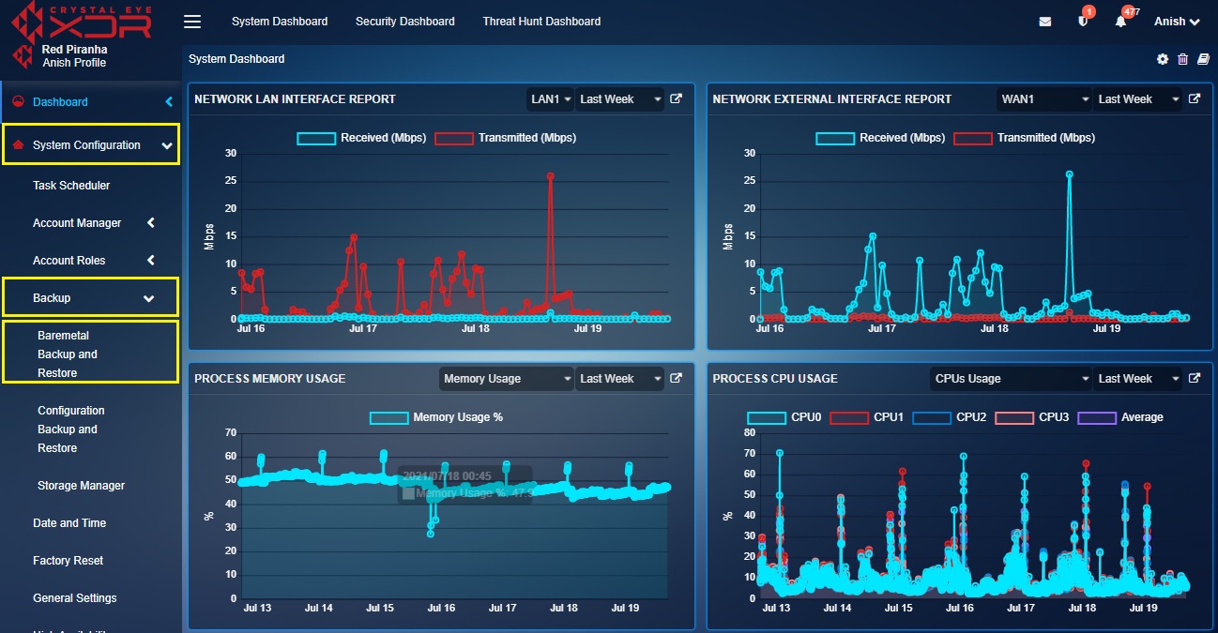Open Configuration Backup and Restore

click(71, 430)
